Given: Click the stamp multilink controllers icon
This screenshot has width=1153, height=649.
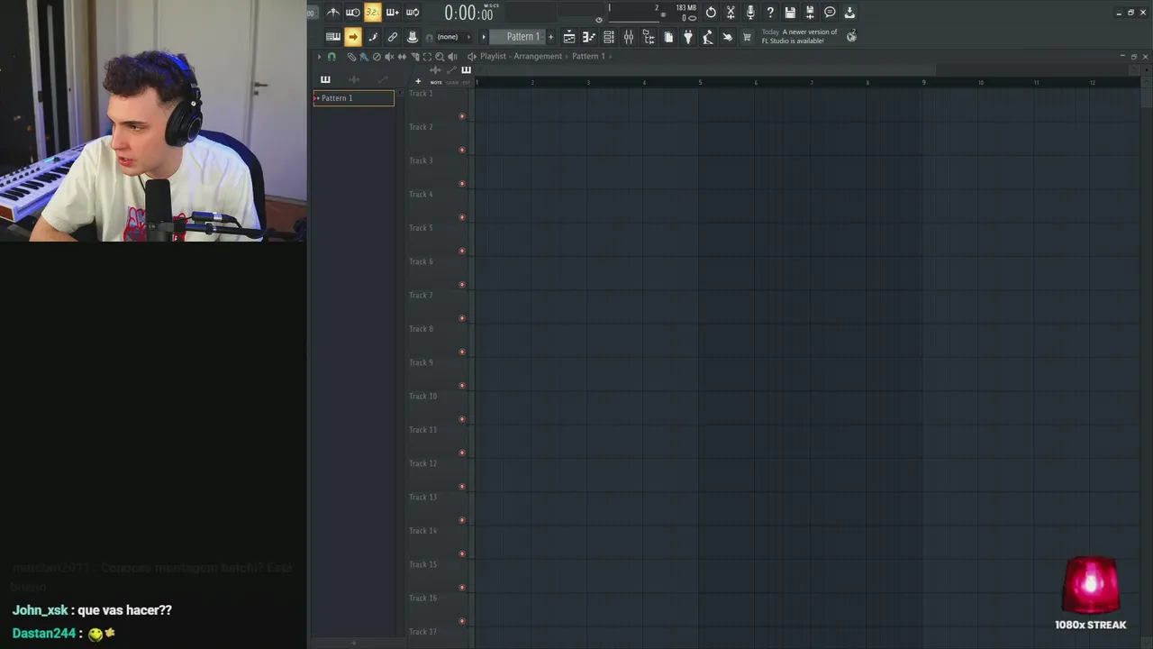Looking at the screenshot, I should coord(413,37).
